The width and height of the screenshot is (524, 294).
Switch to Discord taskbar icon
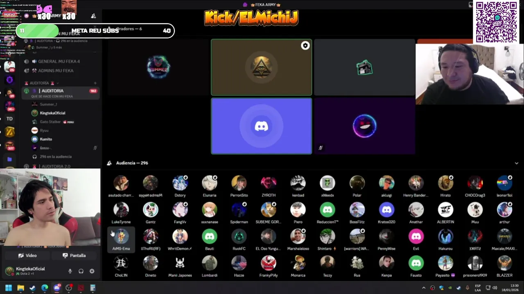56,288
